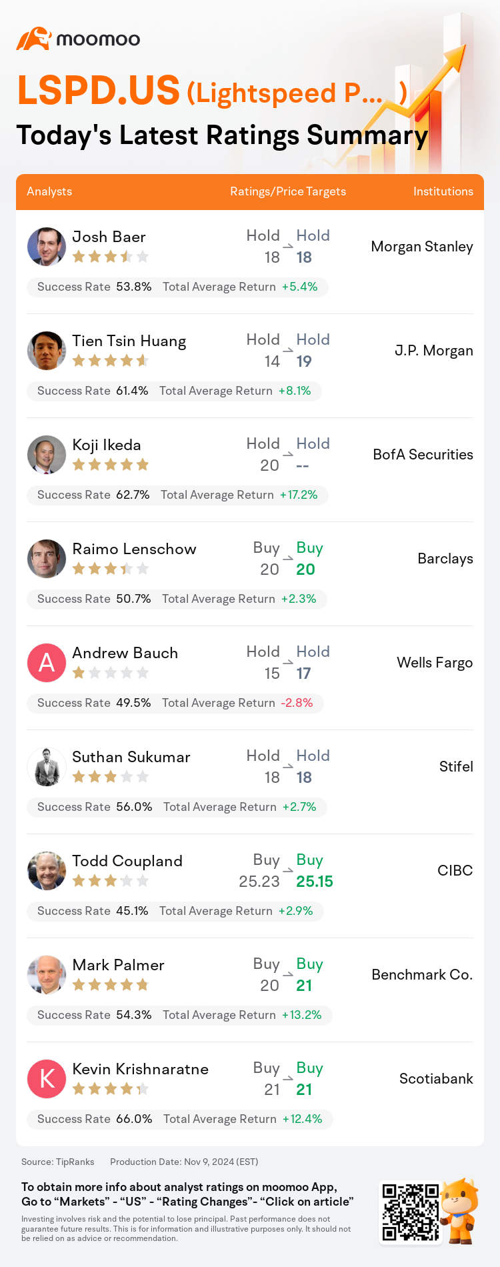Click the LSPD.US ticker title
The width and height of the screenshot is (500, 1267).
(99, 90)
